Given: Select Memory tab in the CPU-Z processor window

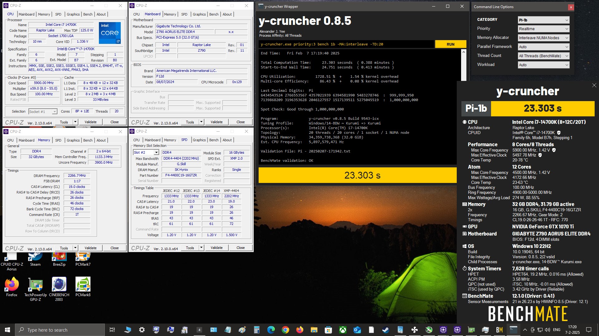Looking at the screenshot, I should [x=44, y=14].
